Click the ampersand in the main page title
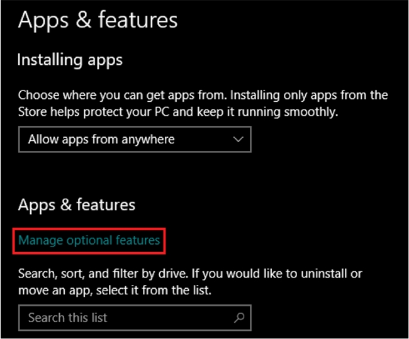409x339 pixels. [x=84, y=19]
